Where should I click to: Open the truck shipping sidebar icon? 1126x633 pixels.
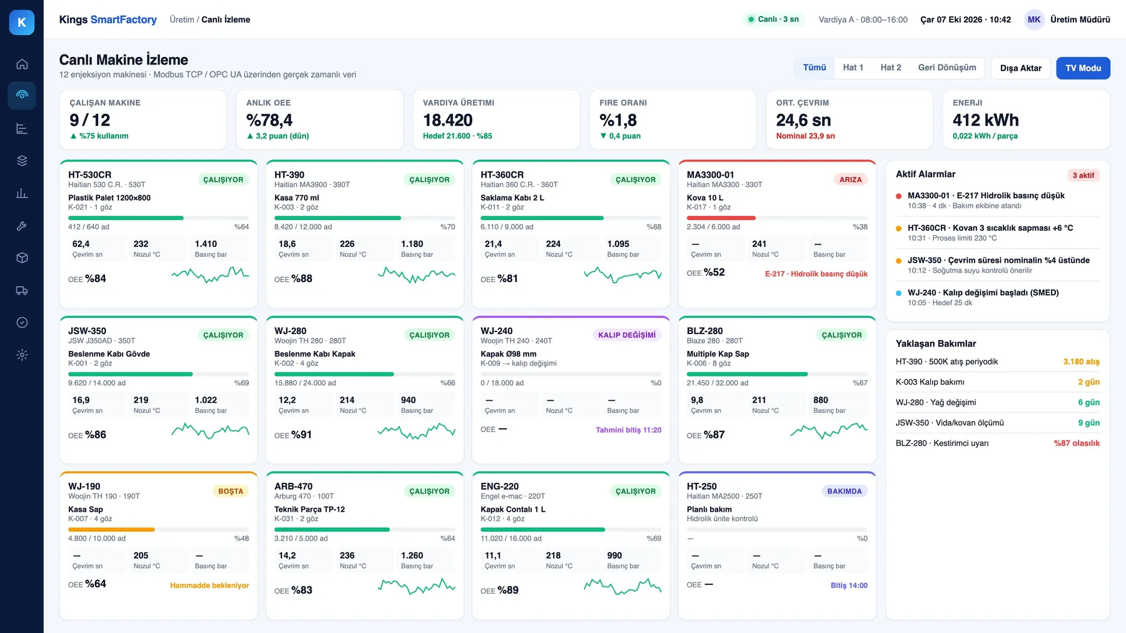22,290
